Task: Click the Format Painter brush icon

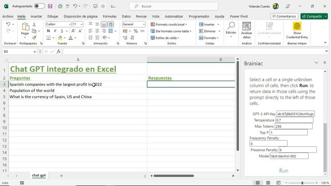Action: 34,38
